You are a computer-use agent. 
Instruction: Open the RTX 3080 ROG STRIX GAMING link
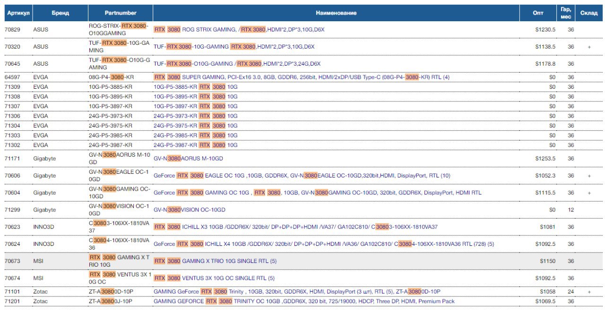click(x=239, y=29)
